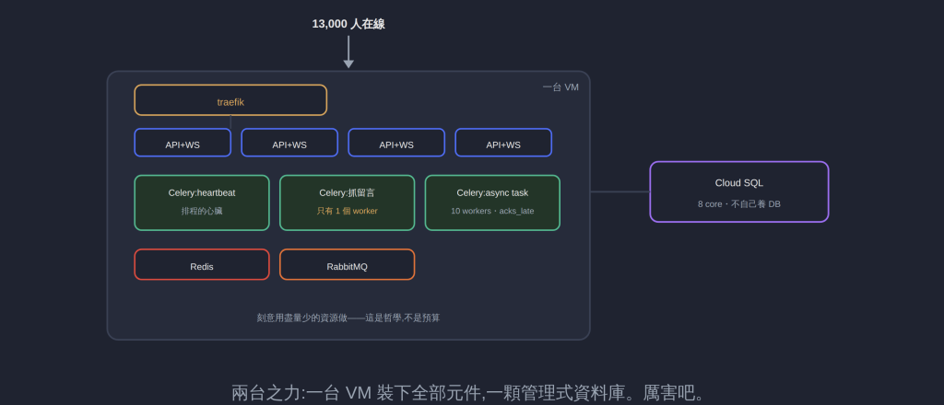This screenshot has height=405, width=944.
Task: Click the "兩台之力" caption at the bottom
Action: 467,394
